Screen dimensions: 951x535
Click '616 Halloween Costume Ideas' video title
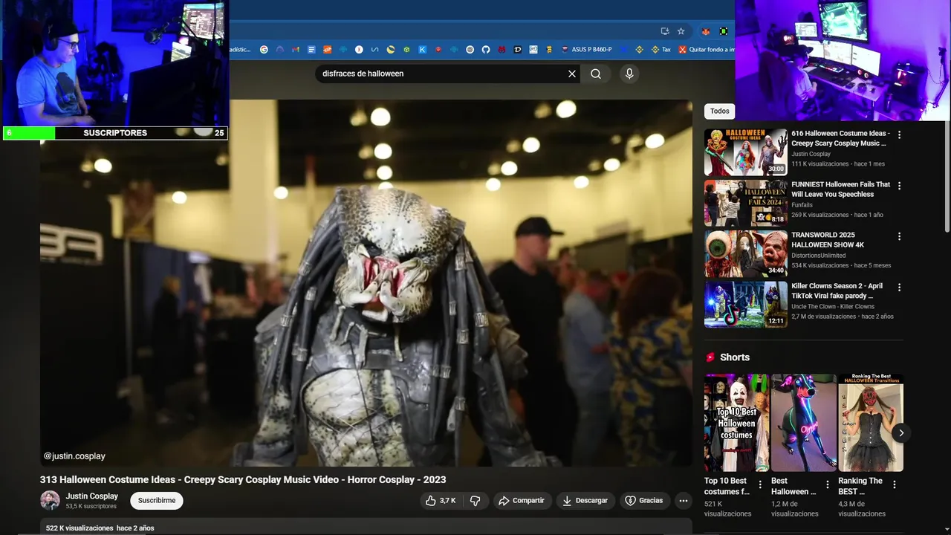point(840,138)
